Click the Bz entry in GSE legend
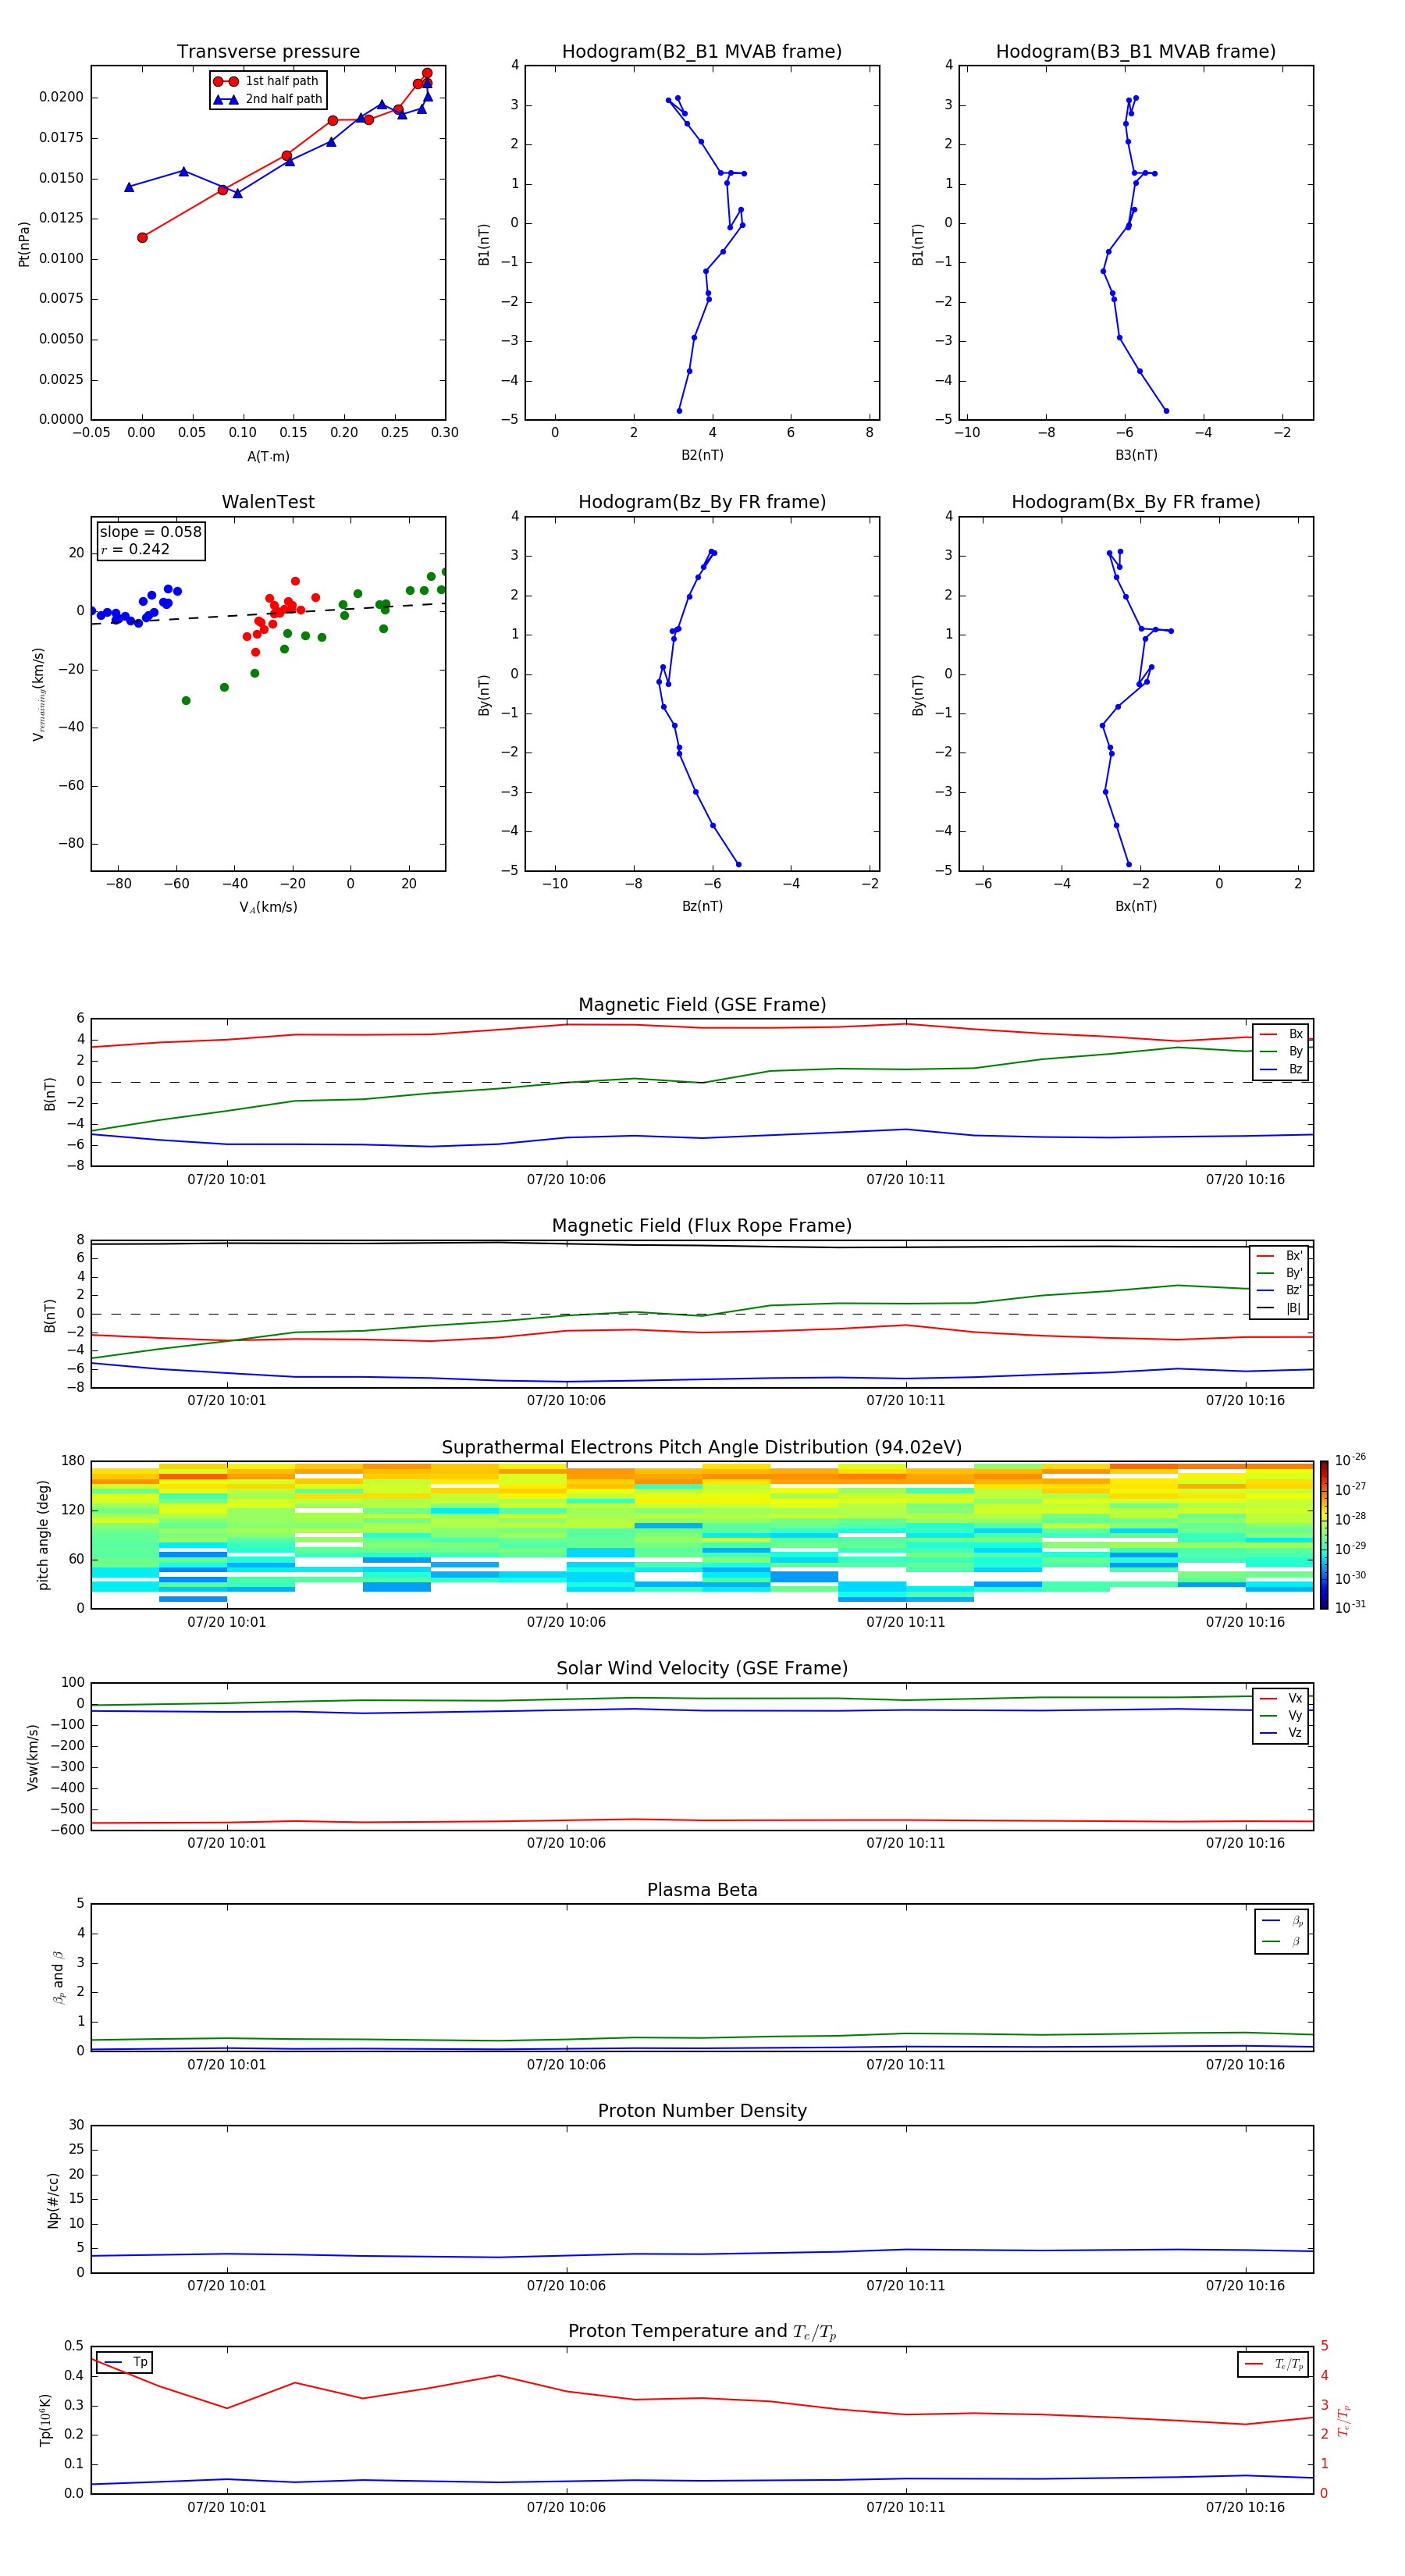 click(1281, 1070)
